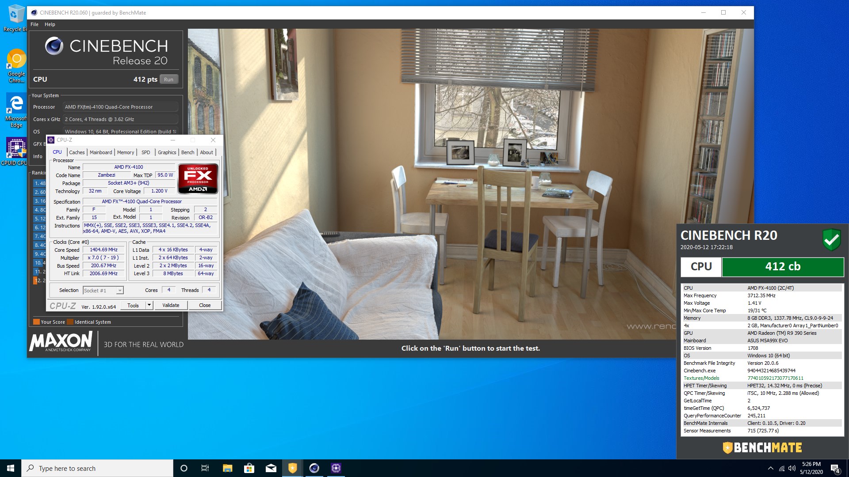This screenshot has height=477, width=849.
Task: Switch to the About tab in CPU-Z
Action: pyautogui.click(x=207, y=152)
